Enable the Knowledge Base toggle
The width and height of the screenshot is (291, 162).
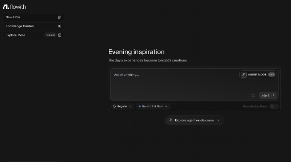coord(274,106)
